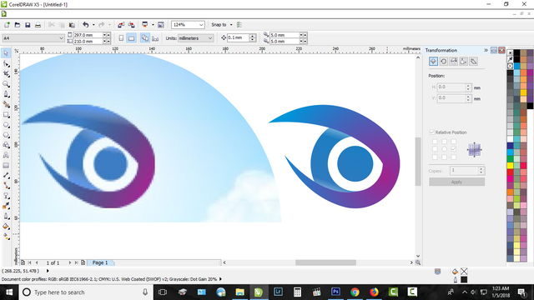Select the Blend interactive tool
The width and height of the screenshot is (534, 300).
pos(6,196)
